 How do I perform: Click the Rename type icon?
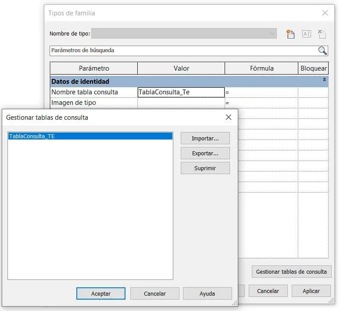point(306,34)
